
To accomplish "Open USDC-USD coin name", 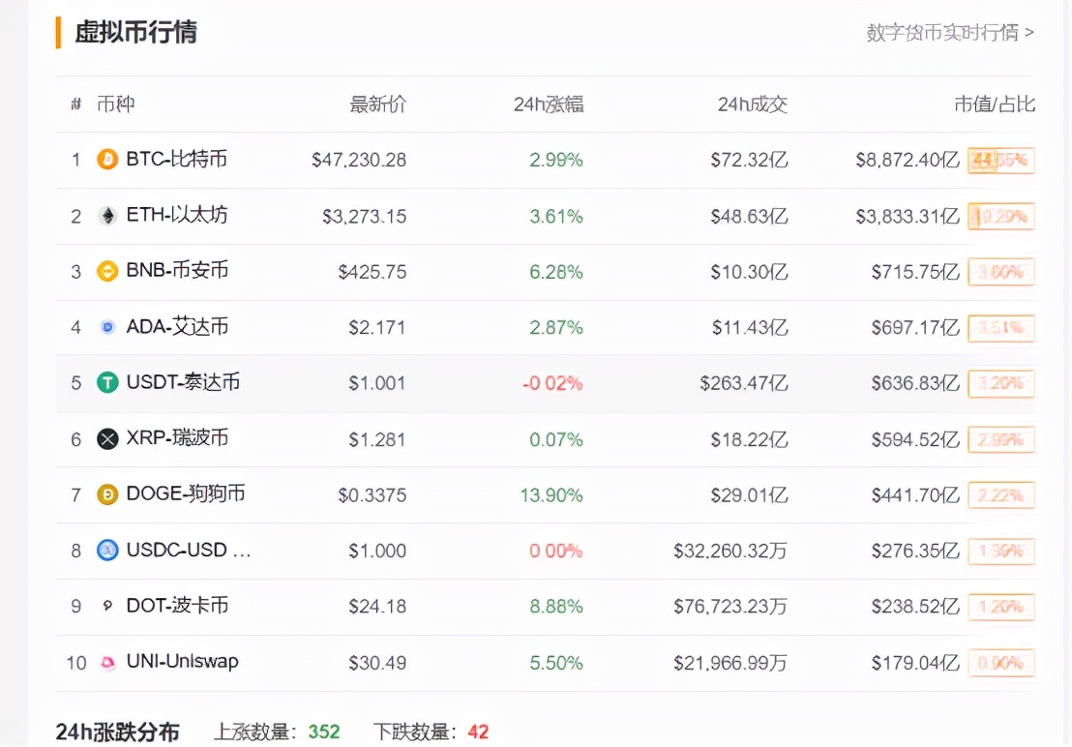I will point(189,551).
